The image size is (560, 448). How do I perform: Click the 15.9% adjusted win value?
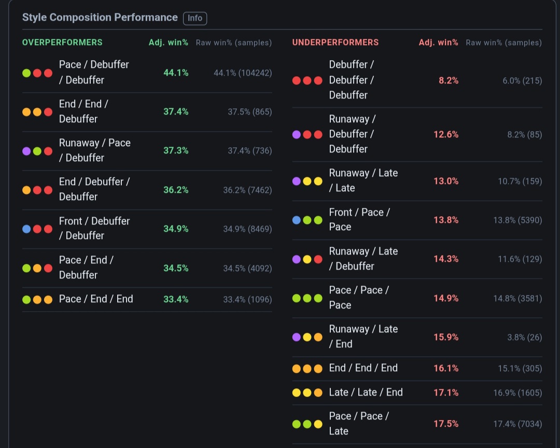[x=446, y=337]
